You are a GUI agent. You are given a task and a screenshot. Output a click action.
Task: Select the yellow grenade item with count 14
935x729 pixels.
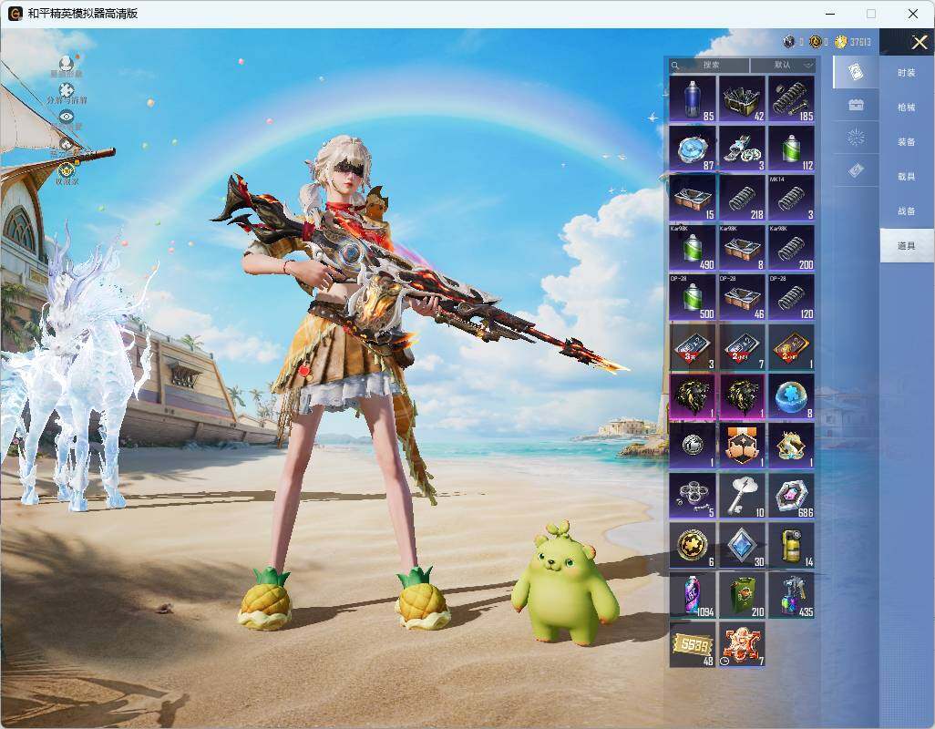click(791, 546)
